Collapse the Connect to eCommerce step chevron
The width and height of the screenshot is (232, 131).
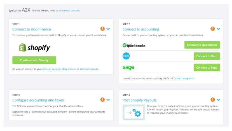[x=108, y=29]
